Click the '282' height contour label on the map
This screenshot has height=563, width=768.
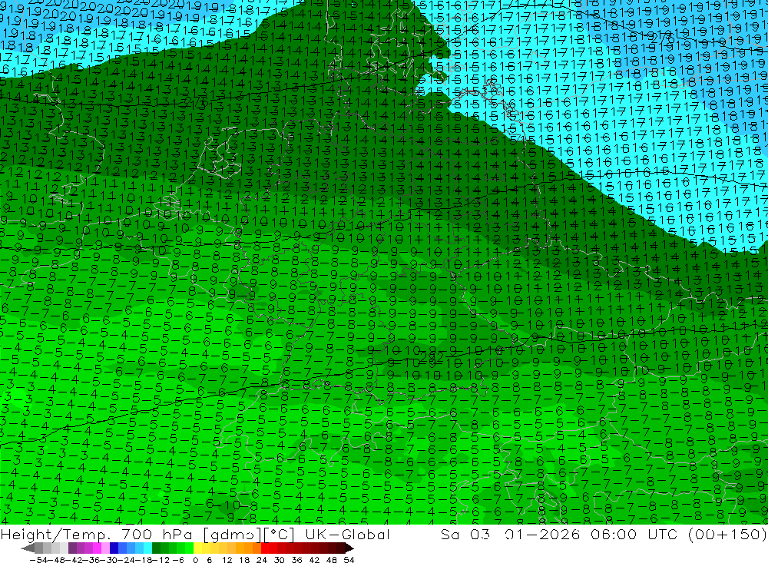pos(432,356)
